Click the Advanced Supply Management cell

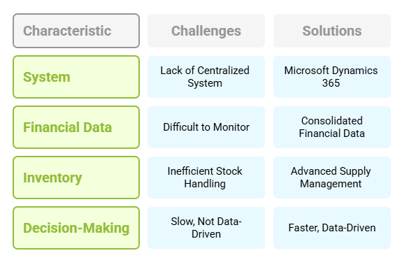[x=332, y=178]
